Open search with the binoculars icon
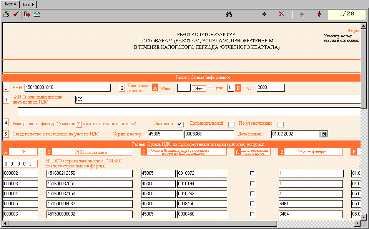Screen dimensions: 369x229 (x=229, y=15)
